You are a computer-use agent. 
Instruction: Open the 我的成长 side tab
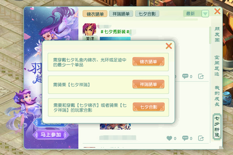[x=217, y=96]
